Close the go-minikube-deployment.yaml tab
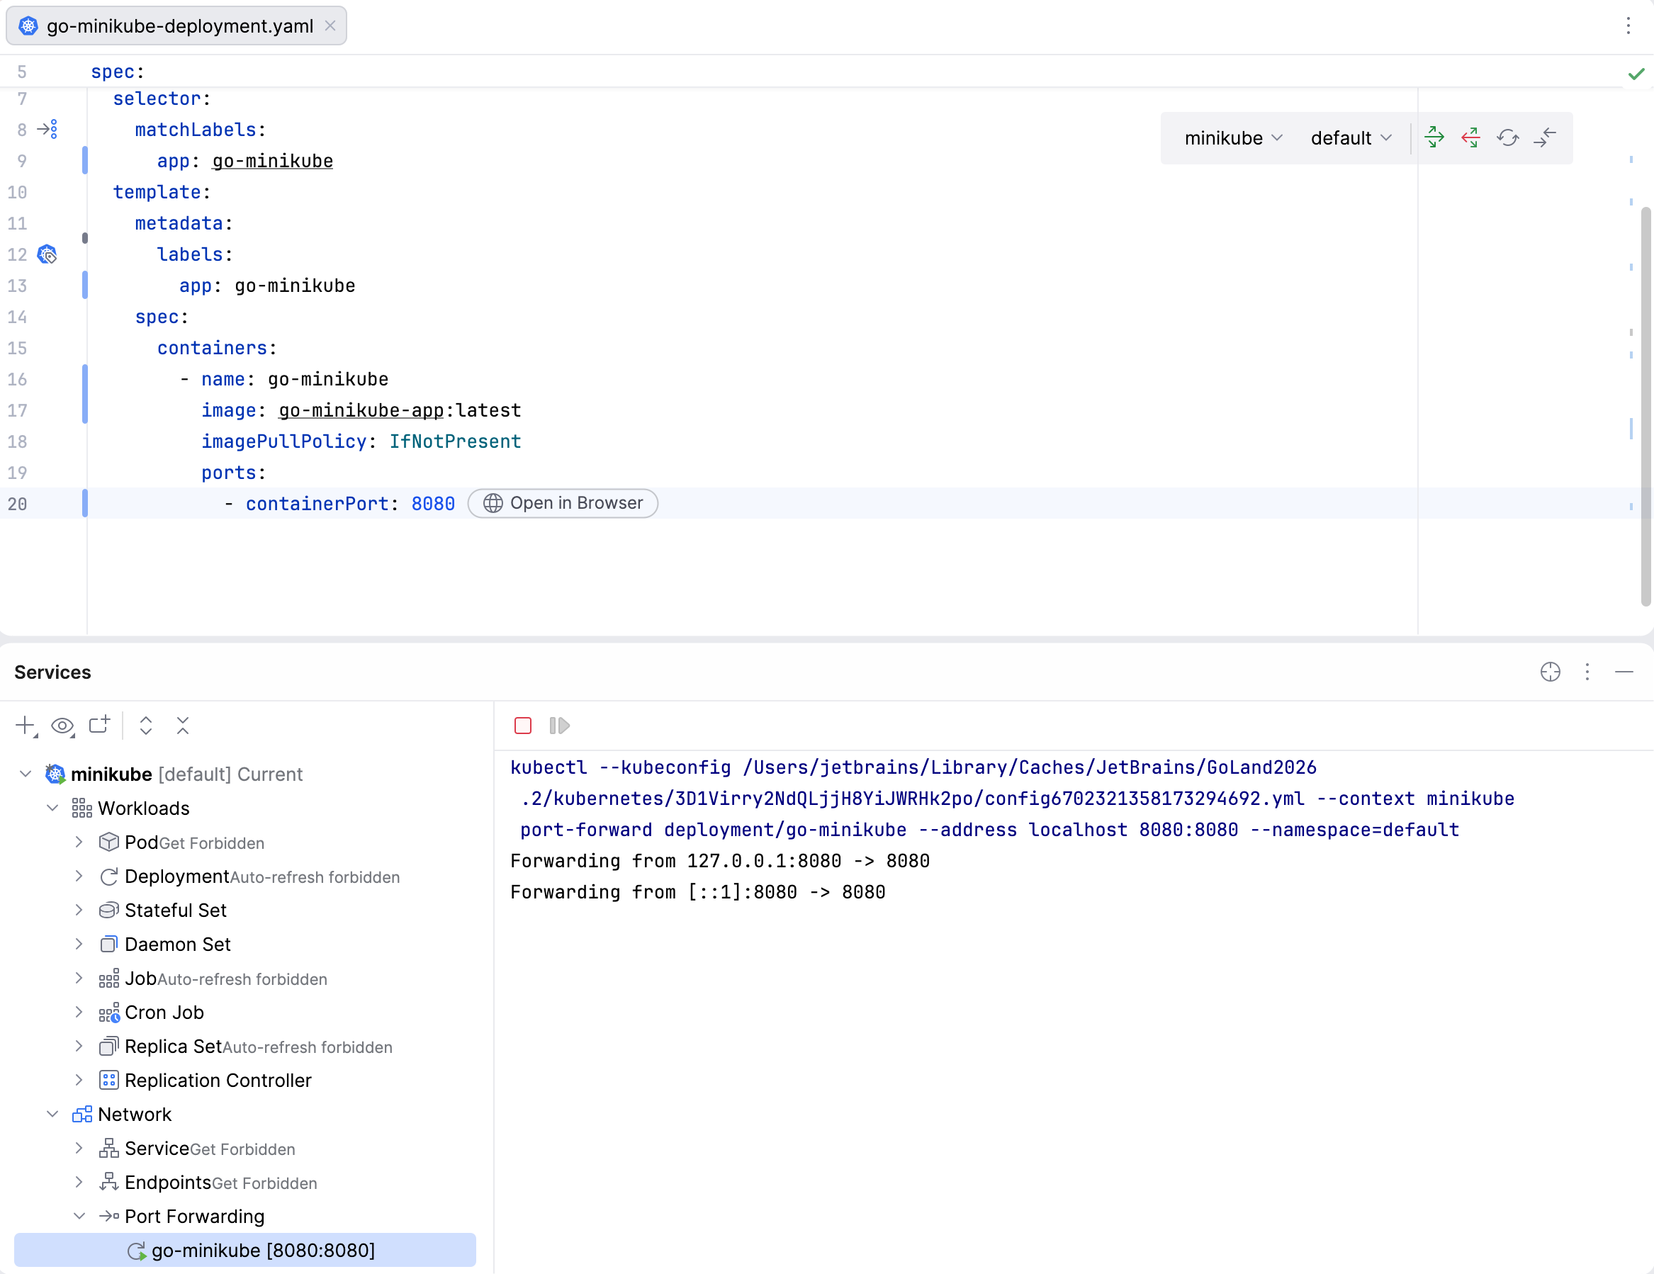Screen dimensions: 1654x1274 330,26
